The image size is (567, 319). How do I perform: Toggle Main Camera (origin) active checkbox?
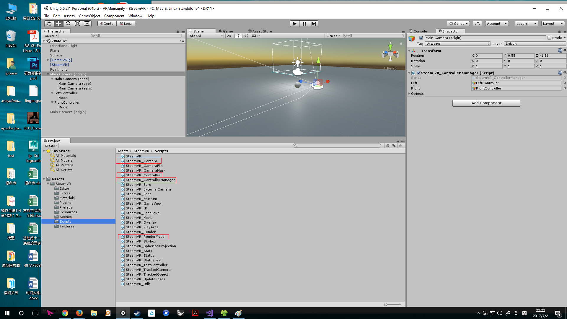coord(421,38)
